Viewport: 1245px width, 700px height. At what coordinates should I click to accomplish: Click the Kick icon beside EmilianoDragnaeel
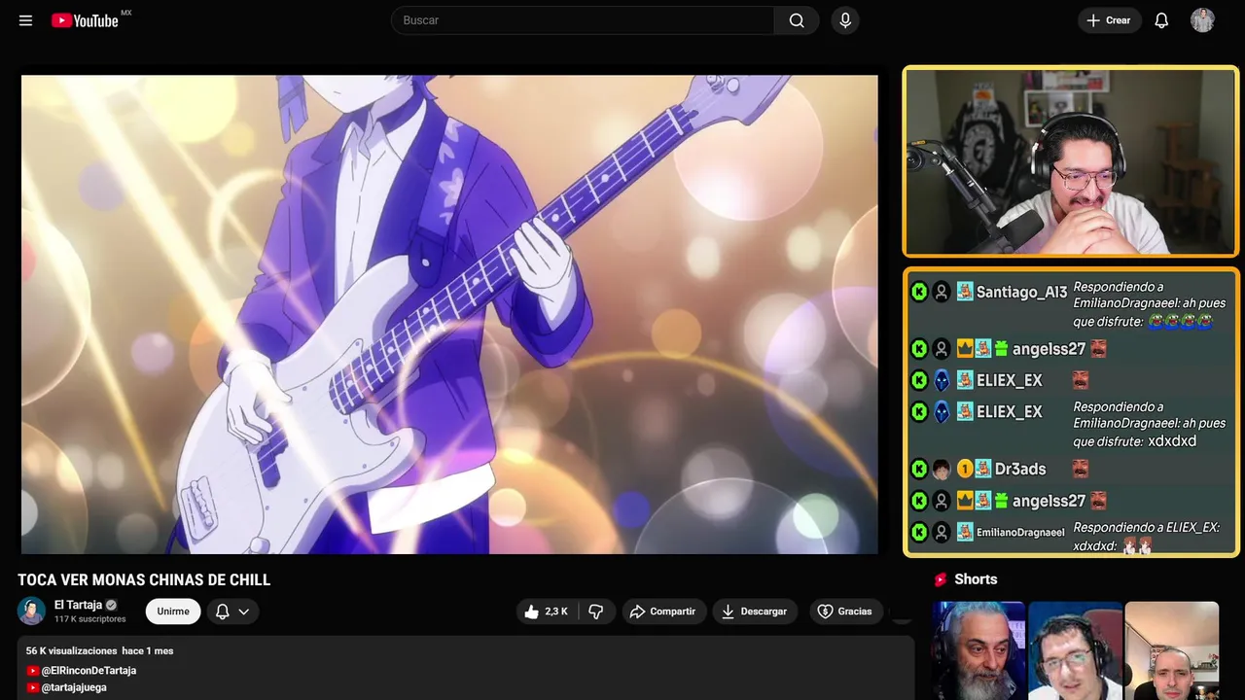(919, 532)
